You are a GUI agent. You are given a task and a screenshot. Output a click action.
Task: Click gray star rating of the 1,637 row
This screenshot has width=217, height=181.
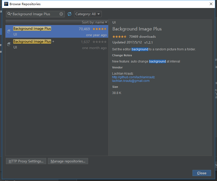click(99, 42)
